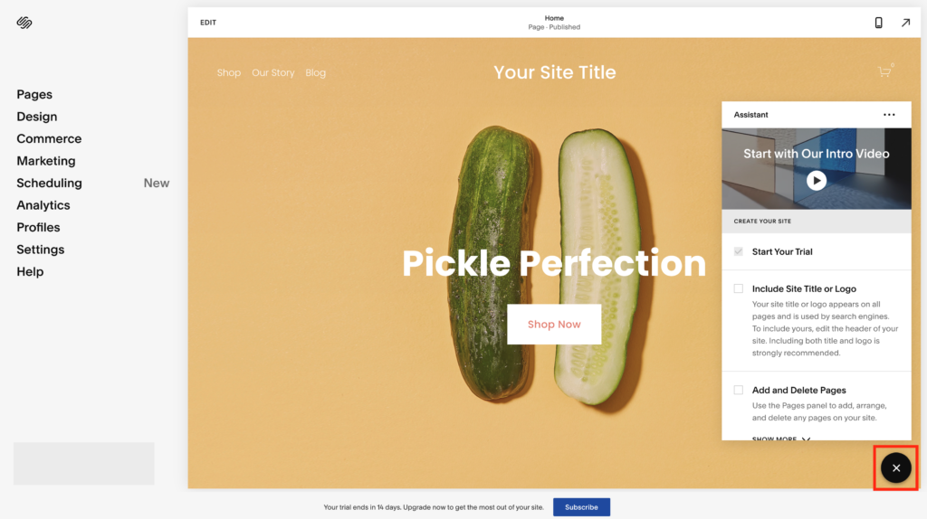
Task: Expand Show More in Assistant
Action: (781, 439)
